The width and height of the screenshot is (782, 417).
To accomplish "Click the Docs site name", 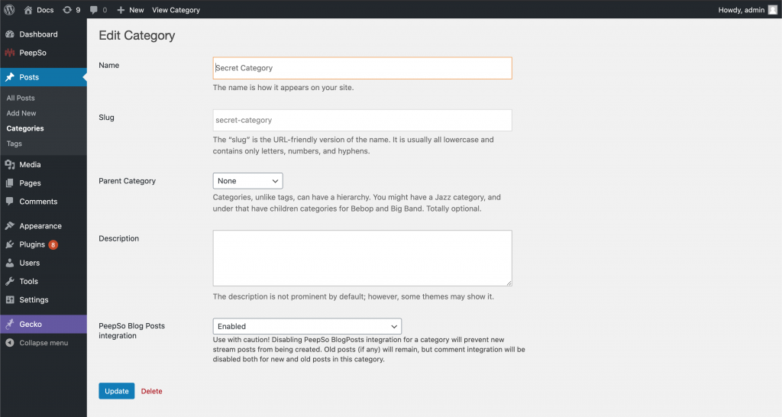I will (45, 10).
